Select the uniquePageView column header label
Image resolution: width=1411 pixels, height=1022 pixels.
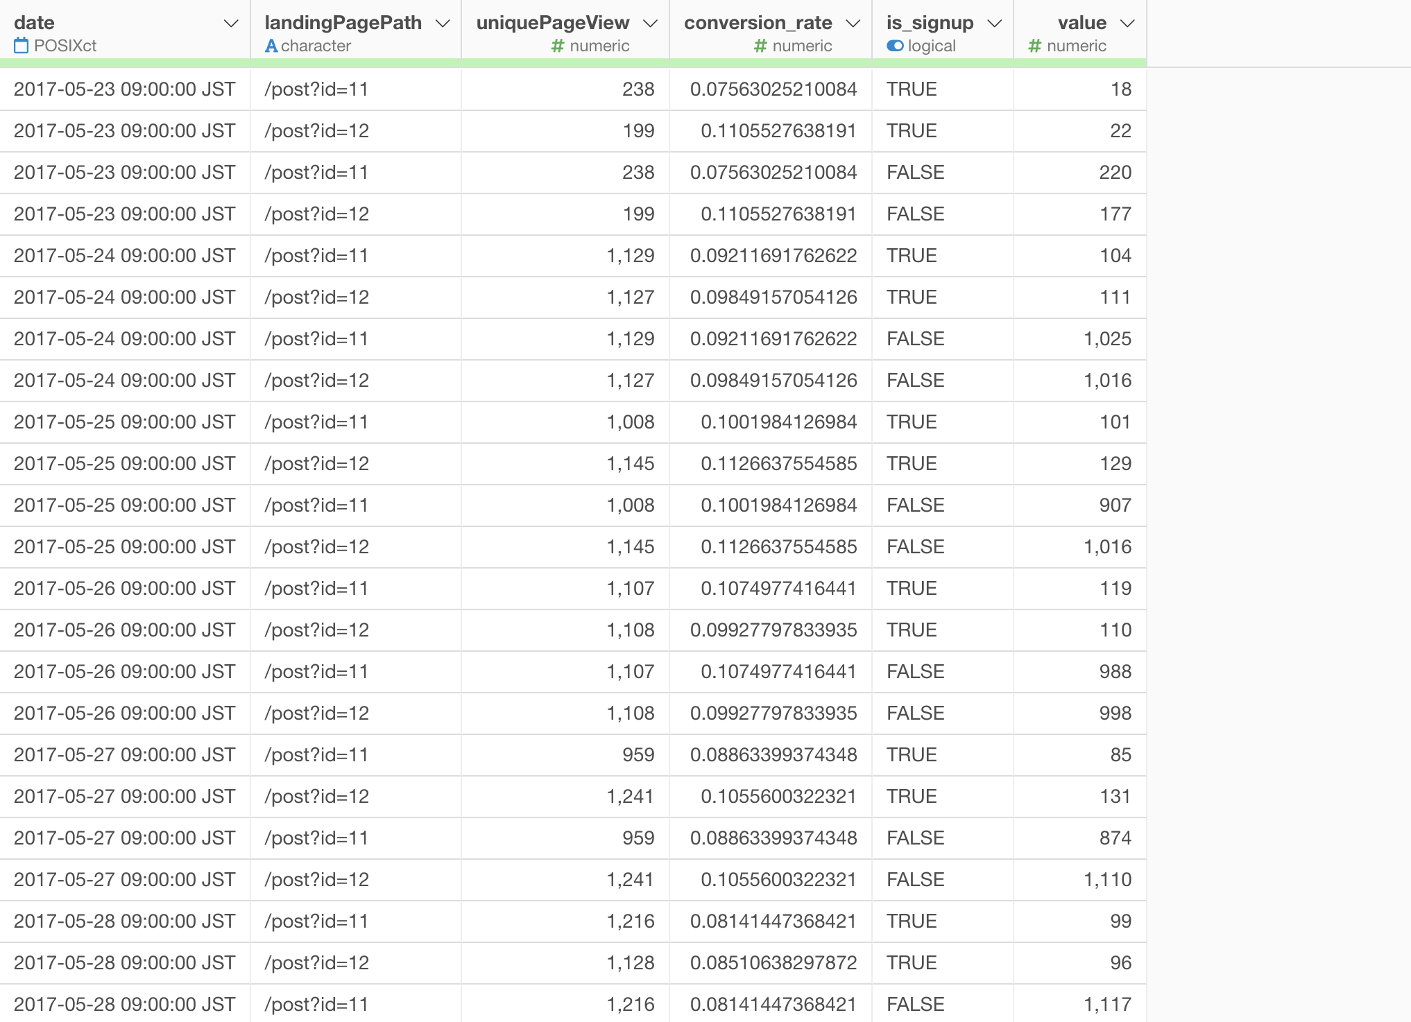coord(553,23)
